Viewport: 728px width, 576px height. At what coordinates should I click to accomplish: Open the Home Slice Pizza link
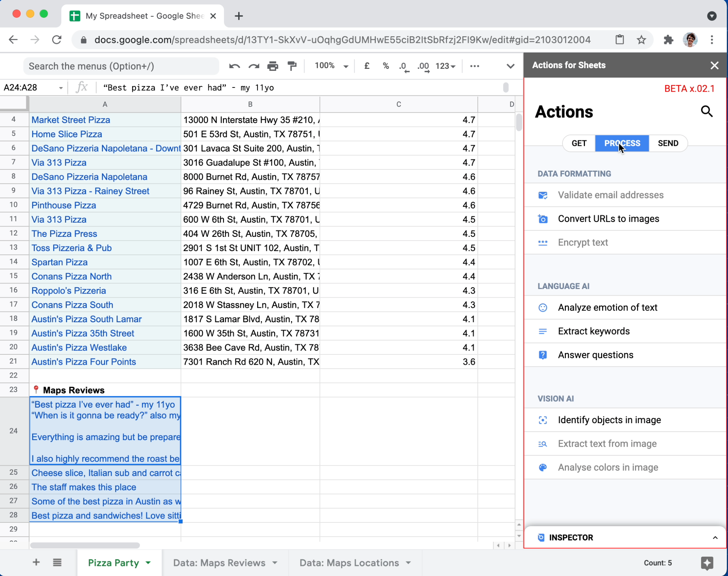coord(67,134)
